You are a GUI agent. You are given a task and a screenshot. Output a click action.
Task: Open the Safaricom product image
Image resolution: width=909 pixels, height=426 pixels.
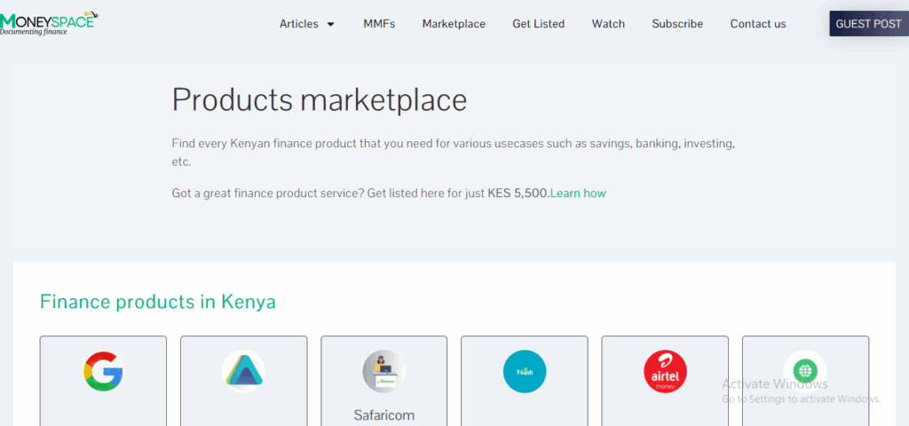(x=383, y=371)
